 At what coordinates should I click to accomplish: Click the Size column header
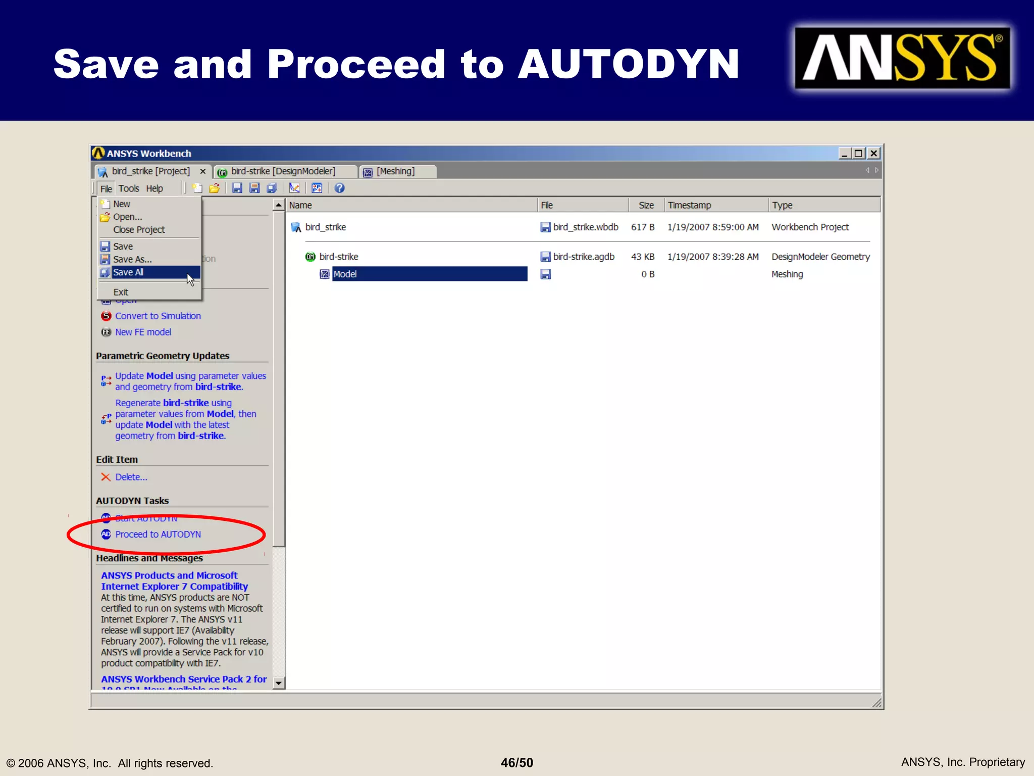coord(646,205)
